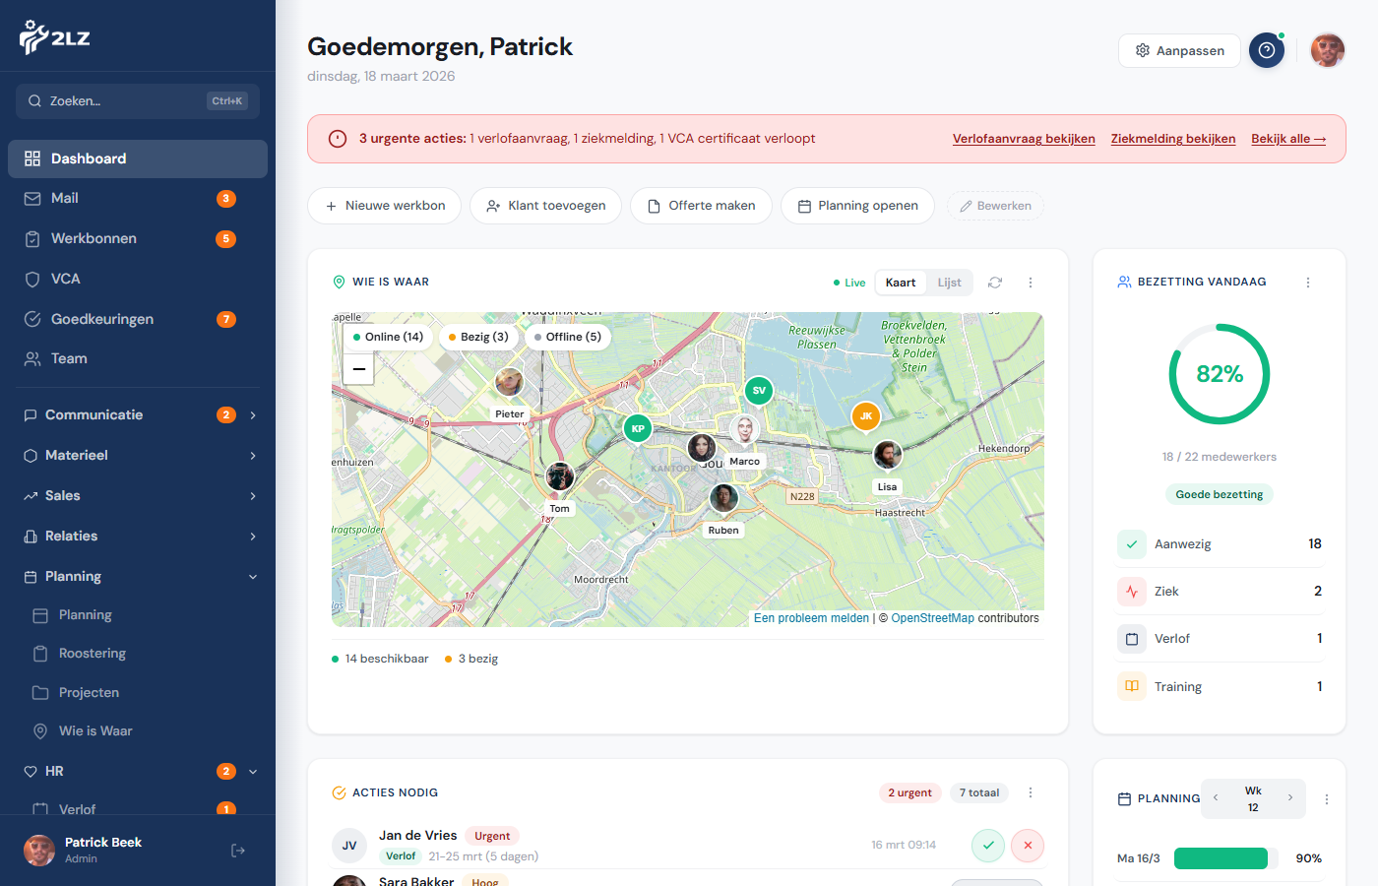Click the refresh icon on Wie is Waar card
The height and width of the screenshot is (886, 1378).
(x=994, y=283)
